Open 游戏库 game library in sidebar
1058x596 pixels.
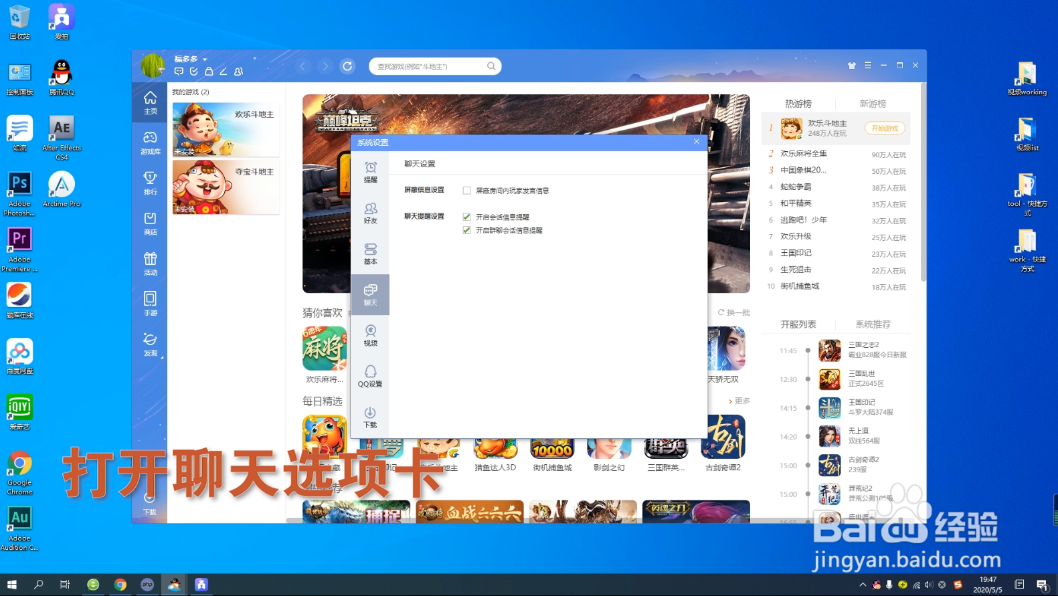coord(150,142)
